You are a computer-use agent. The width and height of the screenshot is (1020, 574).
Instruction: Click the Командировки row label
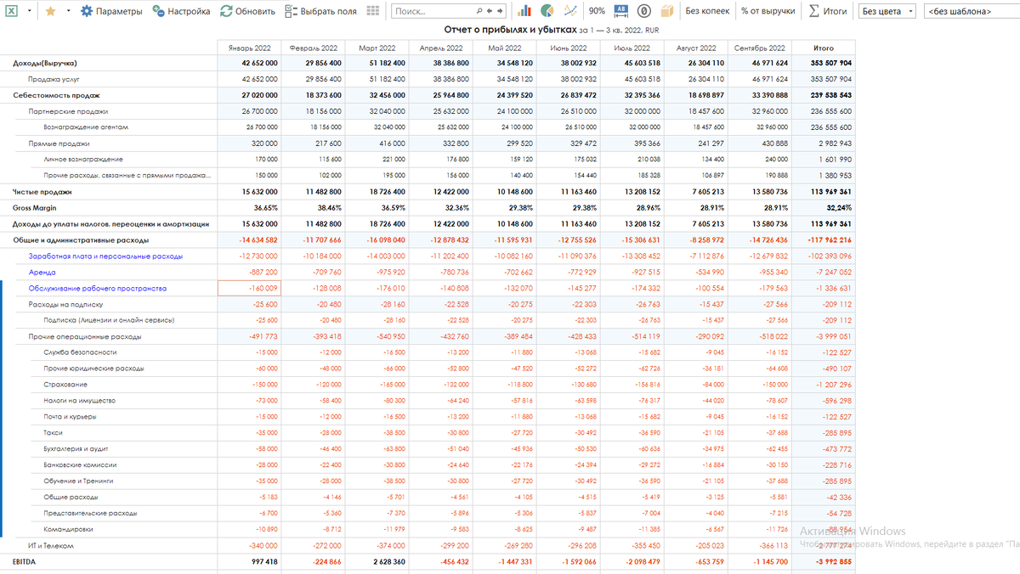[x=68, y=529]
